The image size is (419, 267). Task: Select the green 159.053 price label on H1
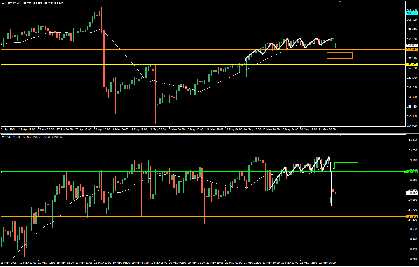(x=412, y=172)
